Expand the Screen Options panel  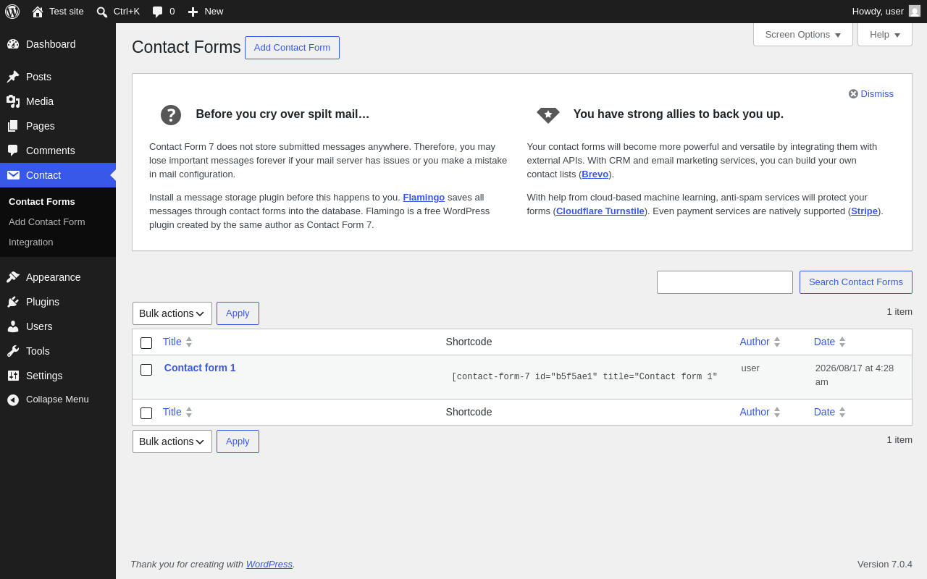tap(803, 35)
